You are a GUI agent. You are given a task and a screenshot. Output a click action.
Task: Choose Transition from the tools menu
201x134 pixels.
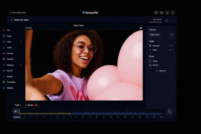pos(11,82)
